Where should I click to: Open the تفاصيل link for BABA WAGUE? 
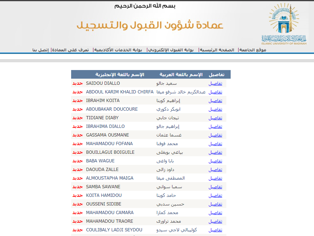click(215, 161)
